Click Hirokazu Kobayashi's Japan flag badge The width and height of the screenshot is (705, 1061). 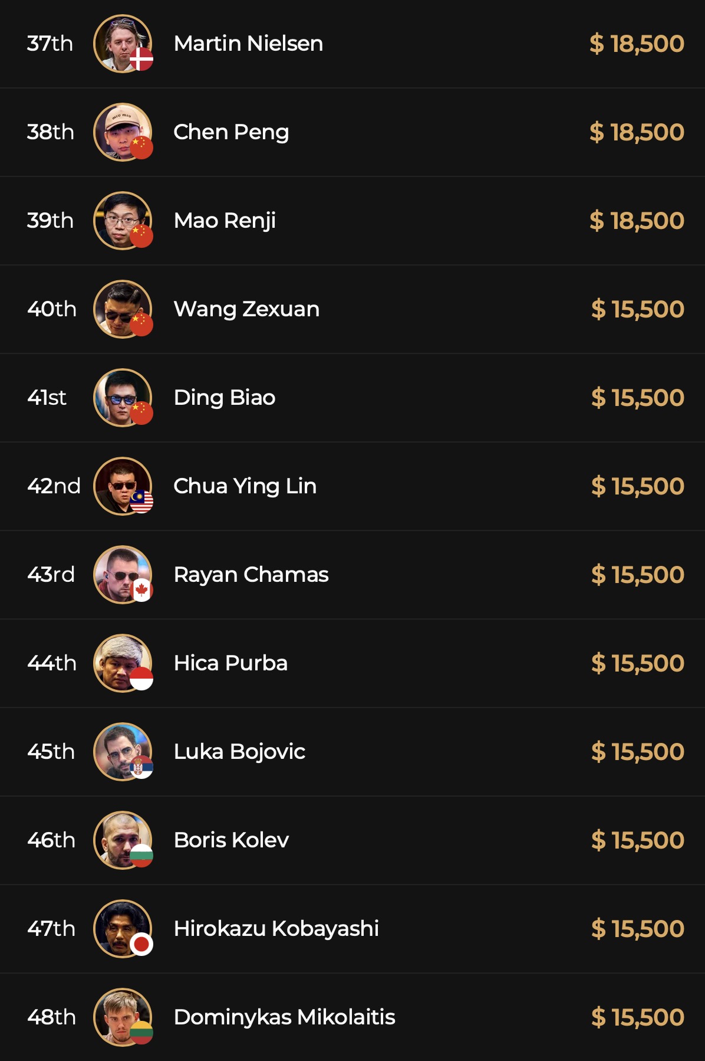(141, 944)
